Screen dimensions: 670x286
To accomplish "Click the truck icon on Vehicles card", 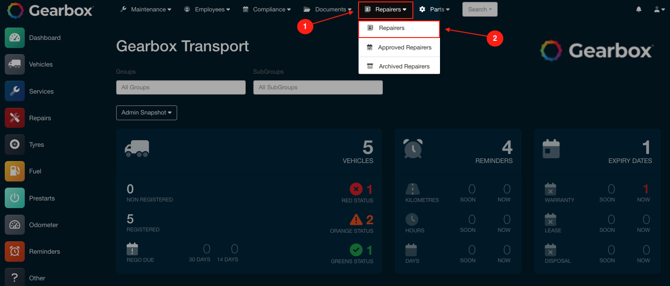I will 137,148.
